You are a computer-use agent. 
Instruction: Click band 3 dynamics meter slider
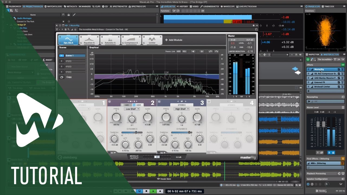tap(182, 132)
